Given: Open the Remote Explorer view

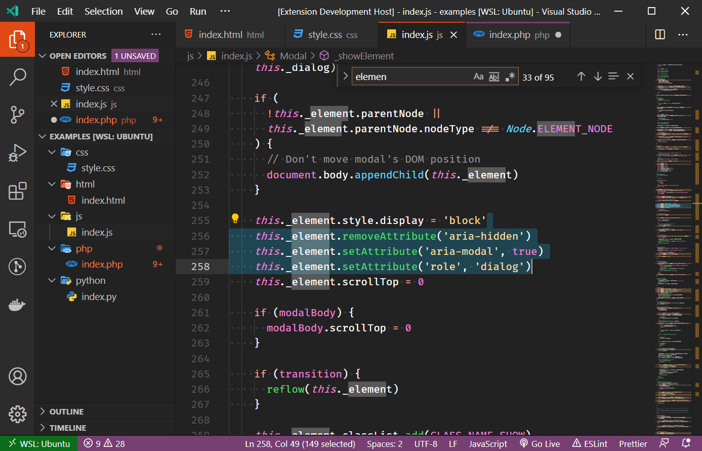Looking at the screenshot, I should pyautogui.click(x=18, y=230).
